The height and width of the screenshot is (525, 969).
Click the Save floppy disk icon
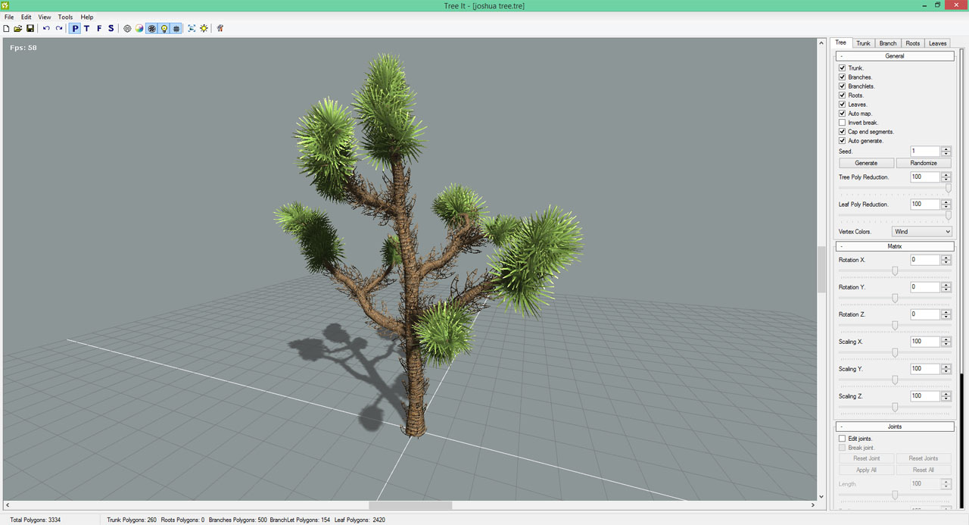point(30,29)
